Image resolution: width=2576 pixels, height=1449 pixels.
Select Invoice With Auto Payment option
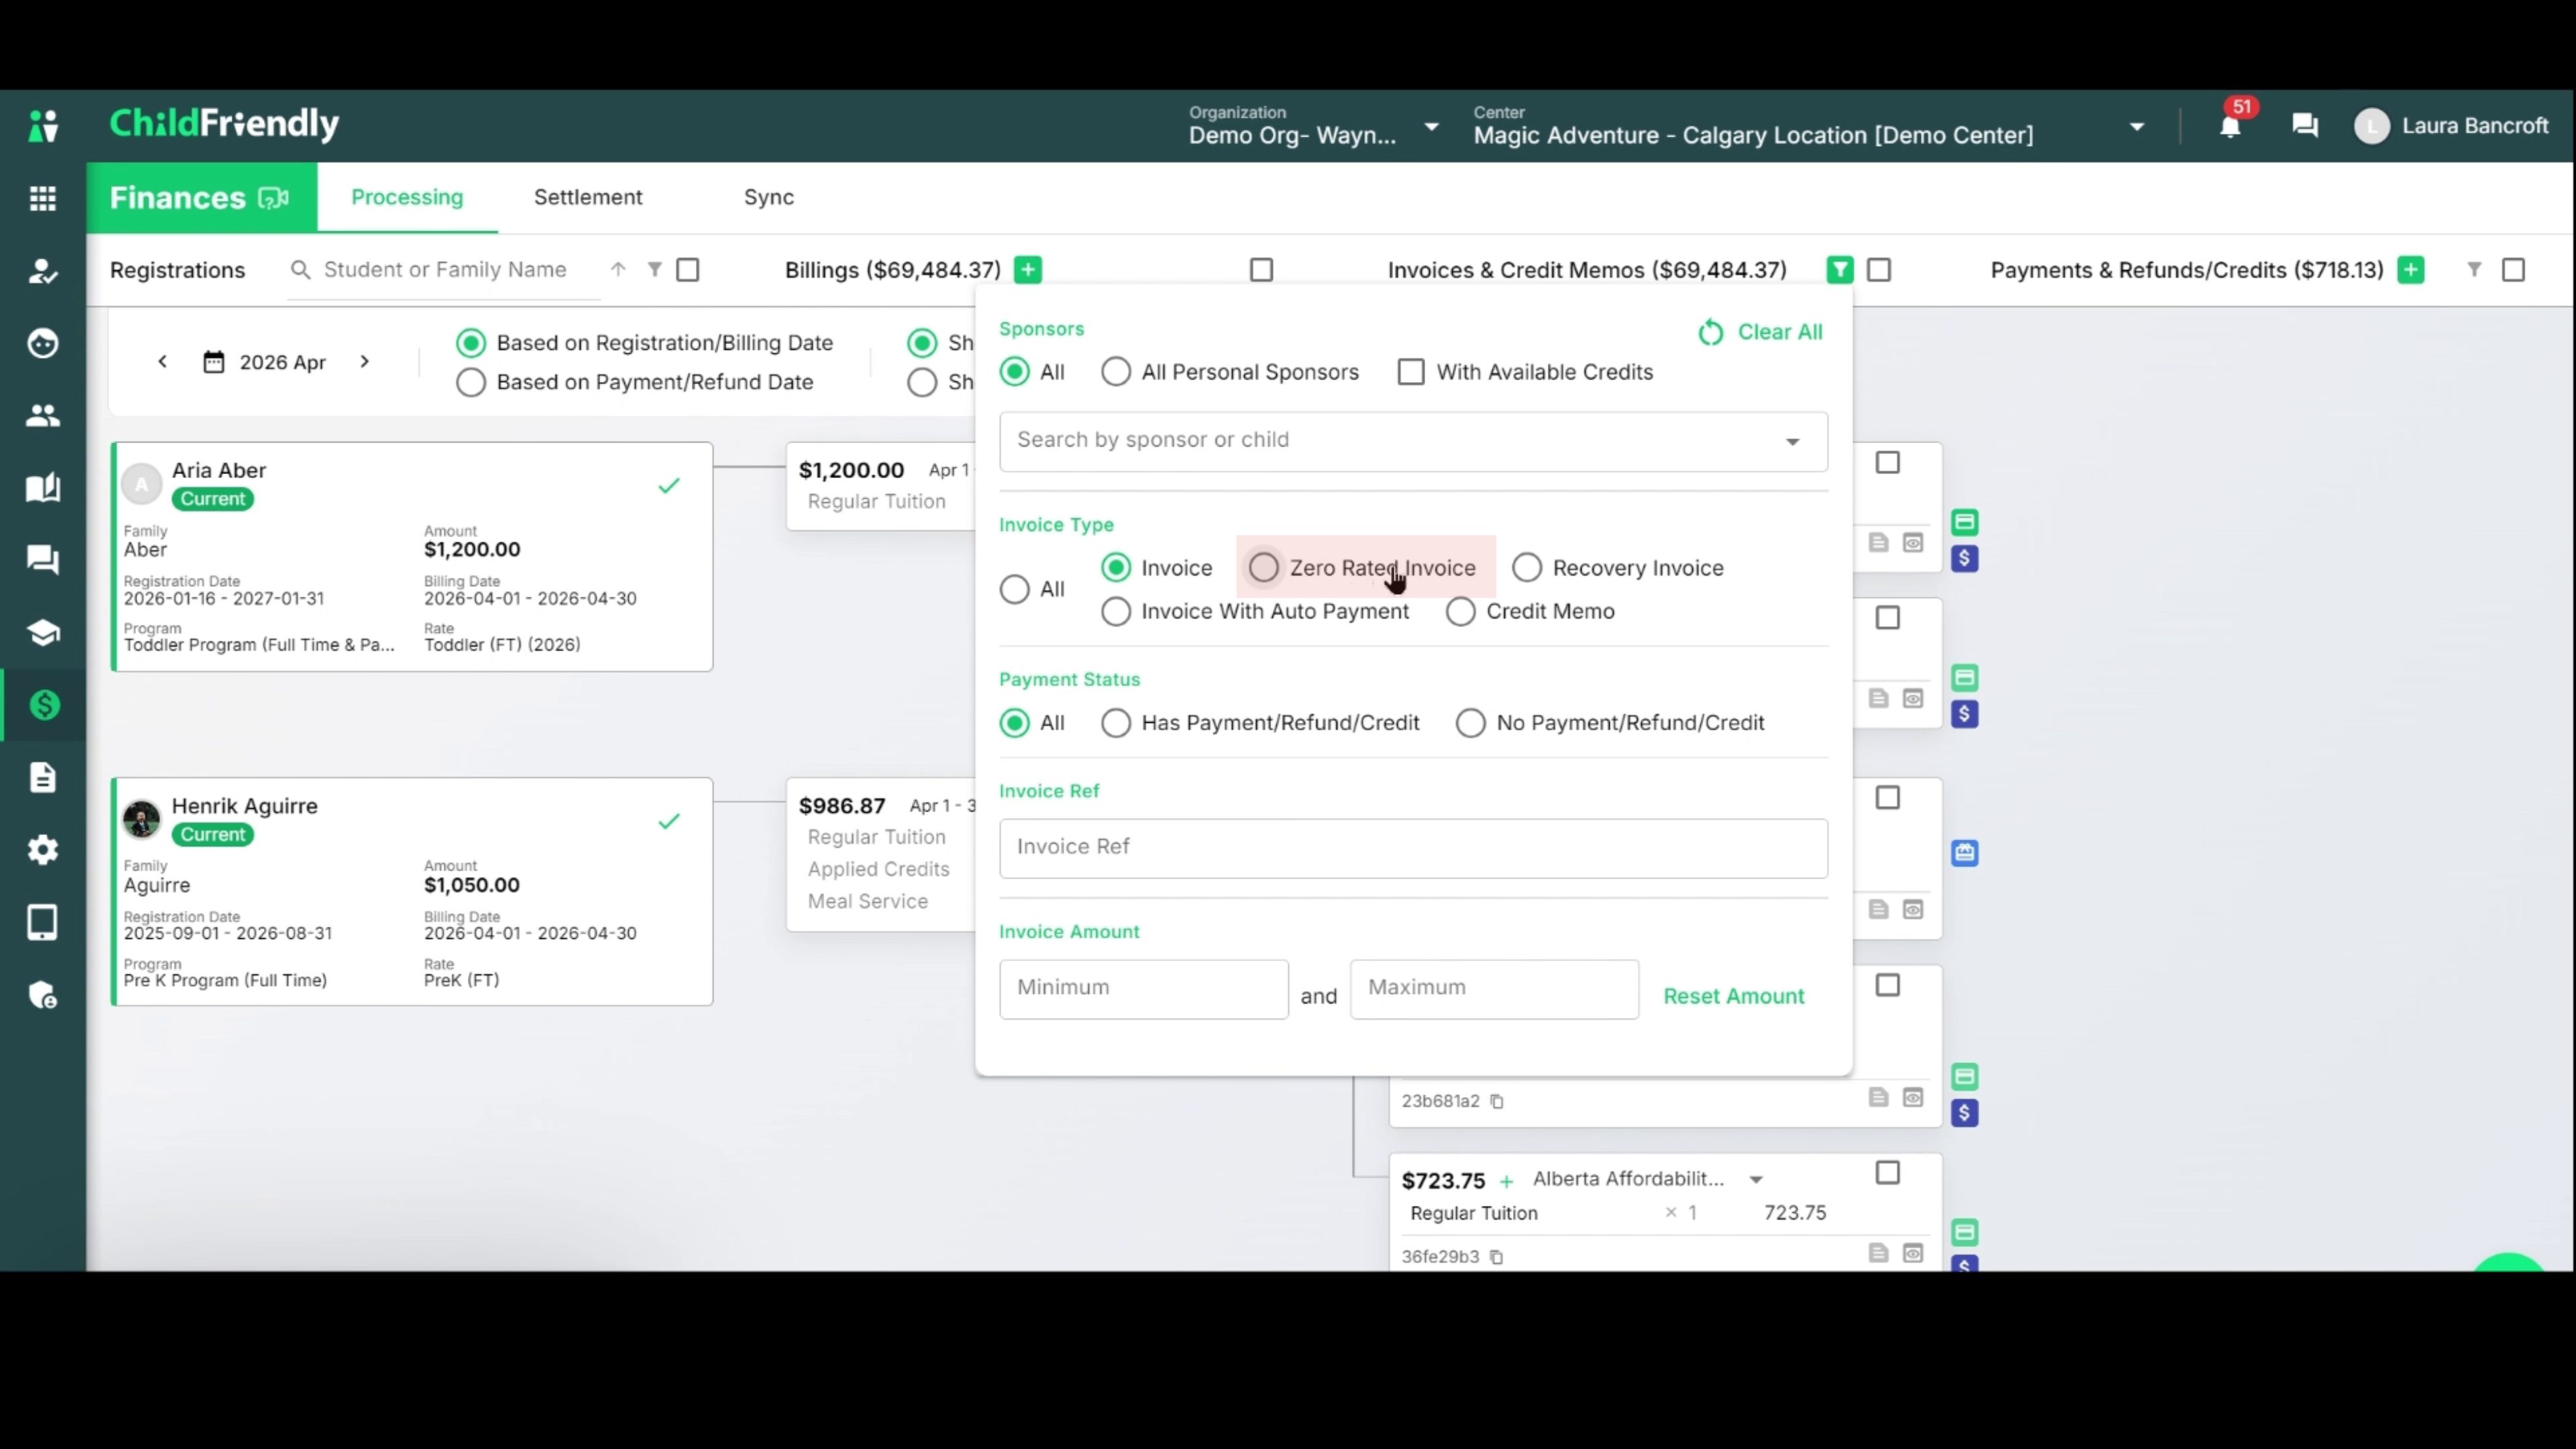1116,611
